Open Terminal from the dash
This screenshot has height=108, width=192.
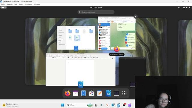116,93
